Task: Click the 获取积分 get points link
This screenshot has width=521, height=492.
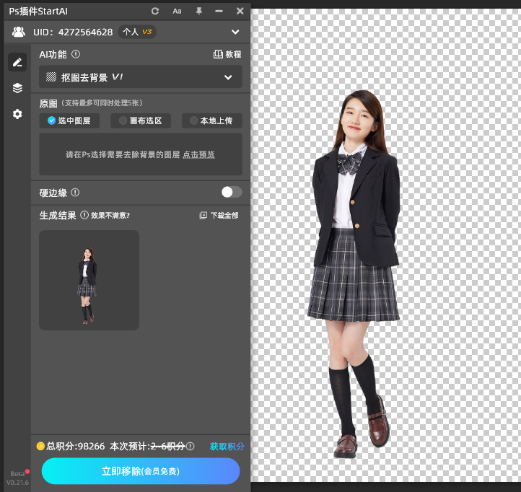Action: pyautogui.click(x=227, y=447)
